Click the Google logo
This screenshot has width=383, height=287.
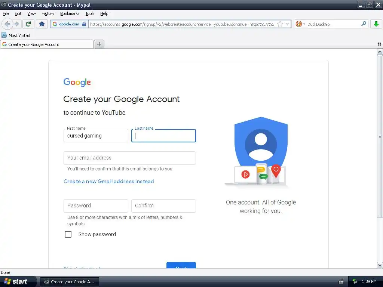[x=77, y=82]
